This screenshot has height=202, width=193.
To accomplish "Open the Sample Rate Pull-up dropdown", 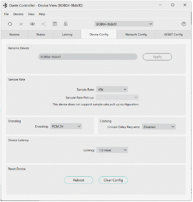I will 117,97.
